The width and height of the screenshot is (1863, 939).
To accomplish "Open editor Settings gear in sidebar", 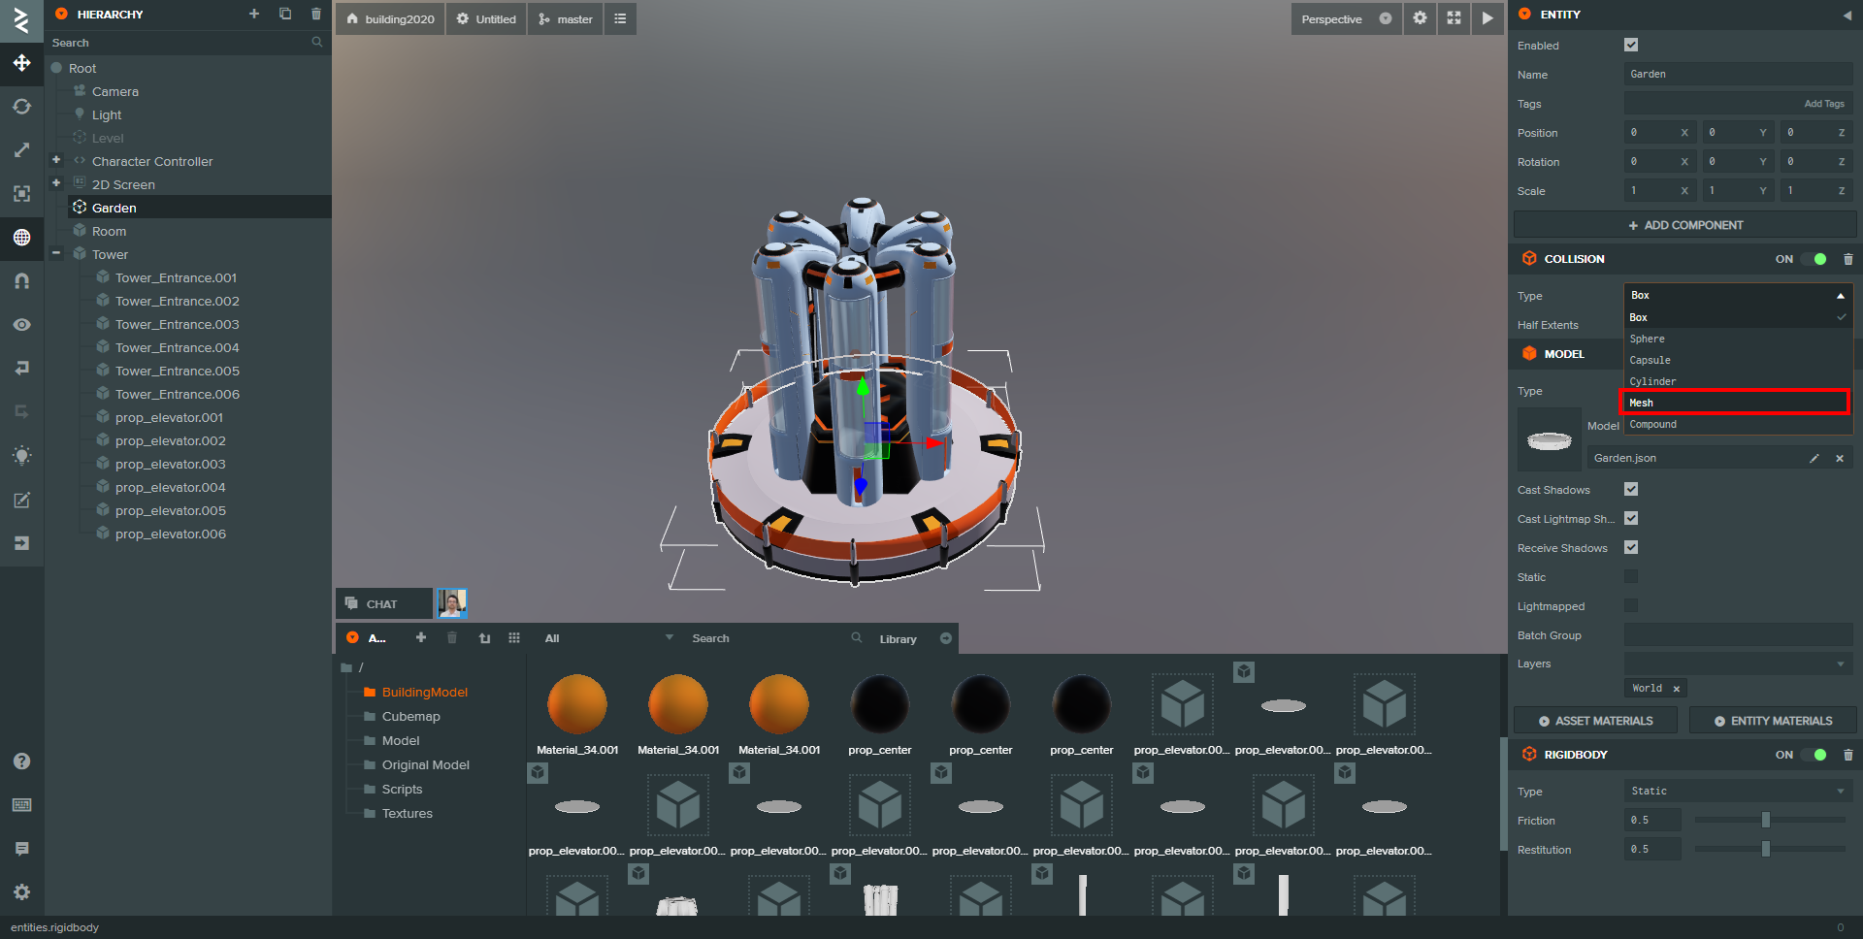I will [x=21, y=892].
